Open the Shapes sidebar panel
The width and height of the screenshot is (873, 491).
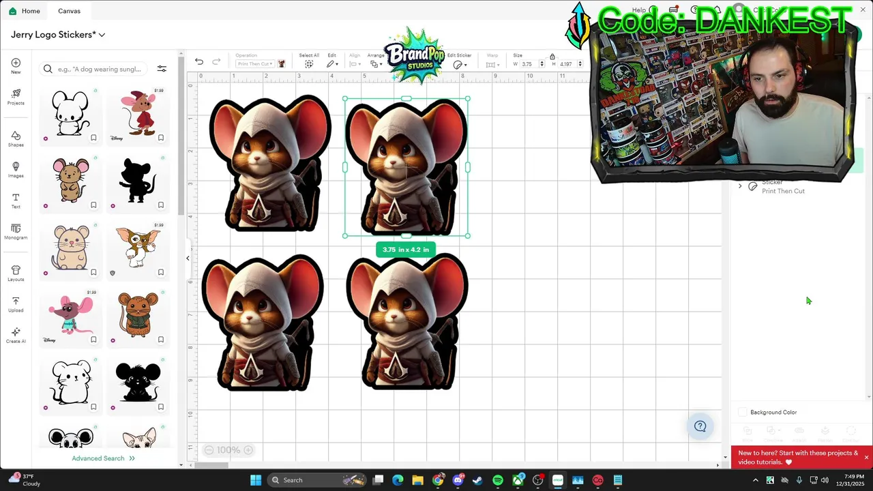click(x=16, y=139)
